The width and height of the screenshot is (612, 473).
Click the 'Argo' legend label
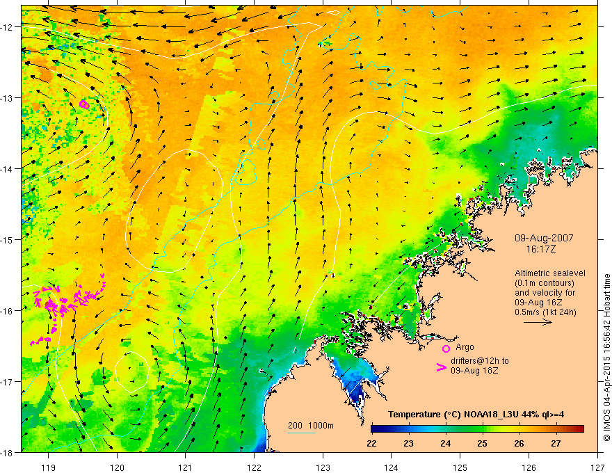(465, 347)
